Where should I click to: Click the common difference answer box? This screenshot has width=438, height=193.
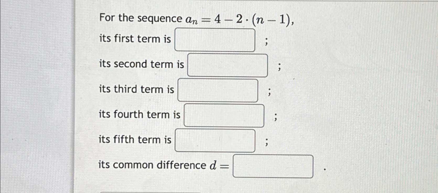tap(274, 165)
